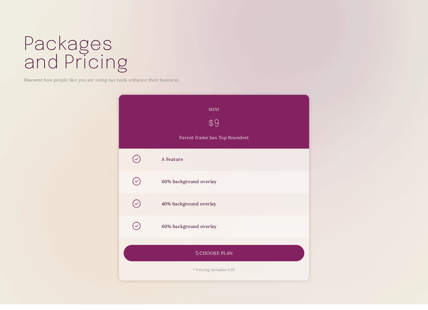
Task: Click the Packages and Pricing heading
Action: [76, 52]
